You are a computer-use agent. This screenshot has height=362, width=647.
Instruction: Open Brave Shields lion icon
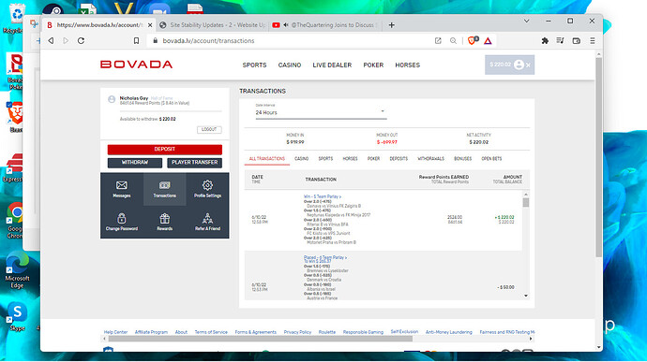click(x=472, y=41)
